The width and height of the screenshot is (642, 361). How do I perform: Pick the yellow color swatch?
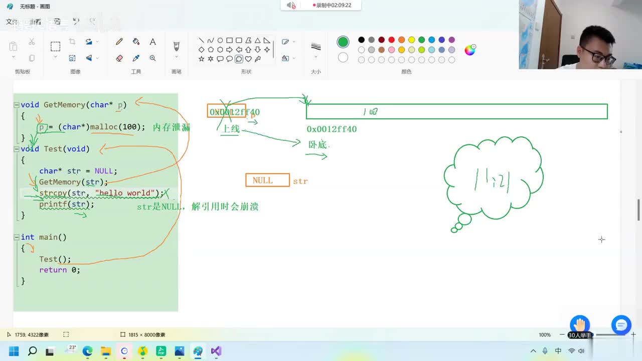pos(411,40)
